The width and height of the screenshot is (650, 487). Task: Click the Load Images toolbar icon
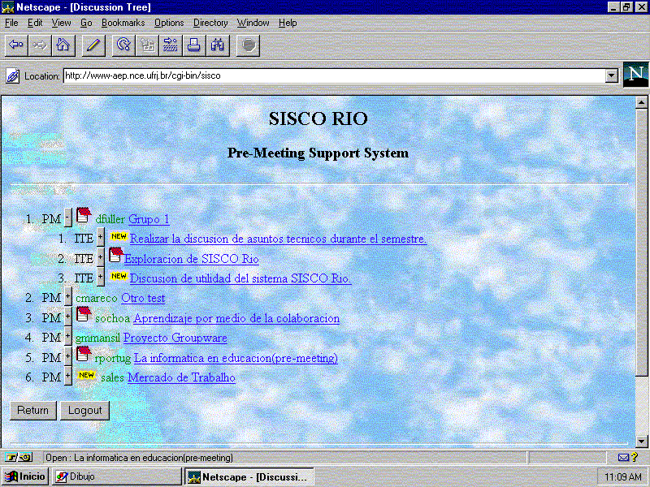click(x=147, y=45)
